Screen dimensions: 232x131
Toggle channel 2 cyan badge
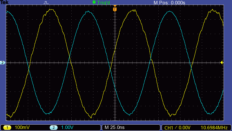tap(53, 128)
